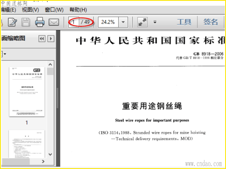
Task: Open the 工具 tools panel
Action: coord(184,22)
